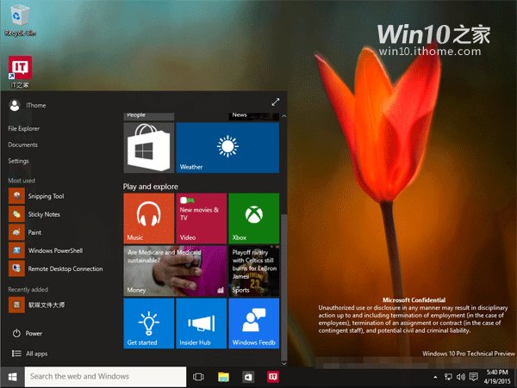Open Windows PowerShell from Most used
517x388 pixels.
pos(46,250)
